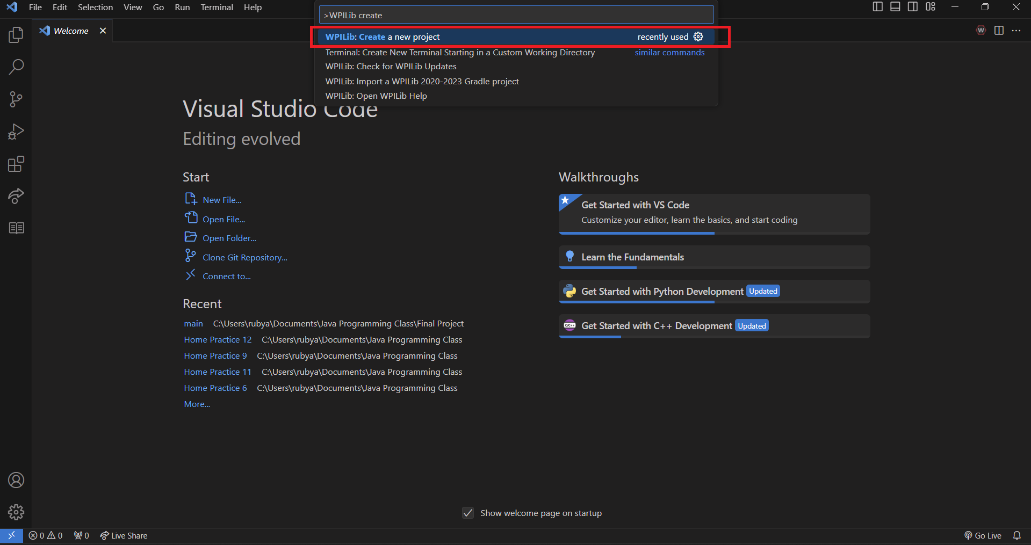Select the Welcome tab
The height and width of the screenshot is (545, 1031).
click(x=72, y=31)
